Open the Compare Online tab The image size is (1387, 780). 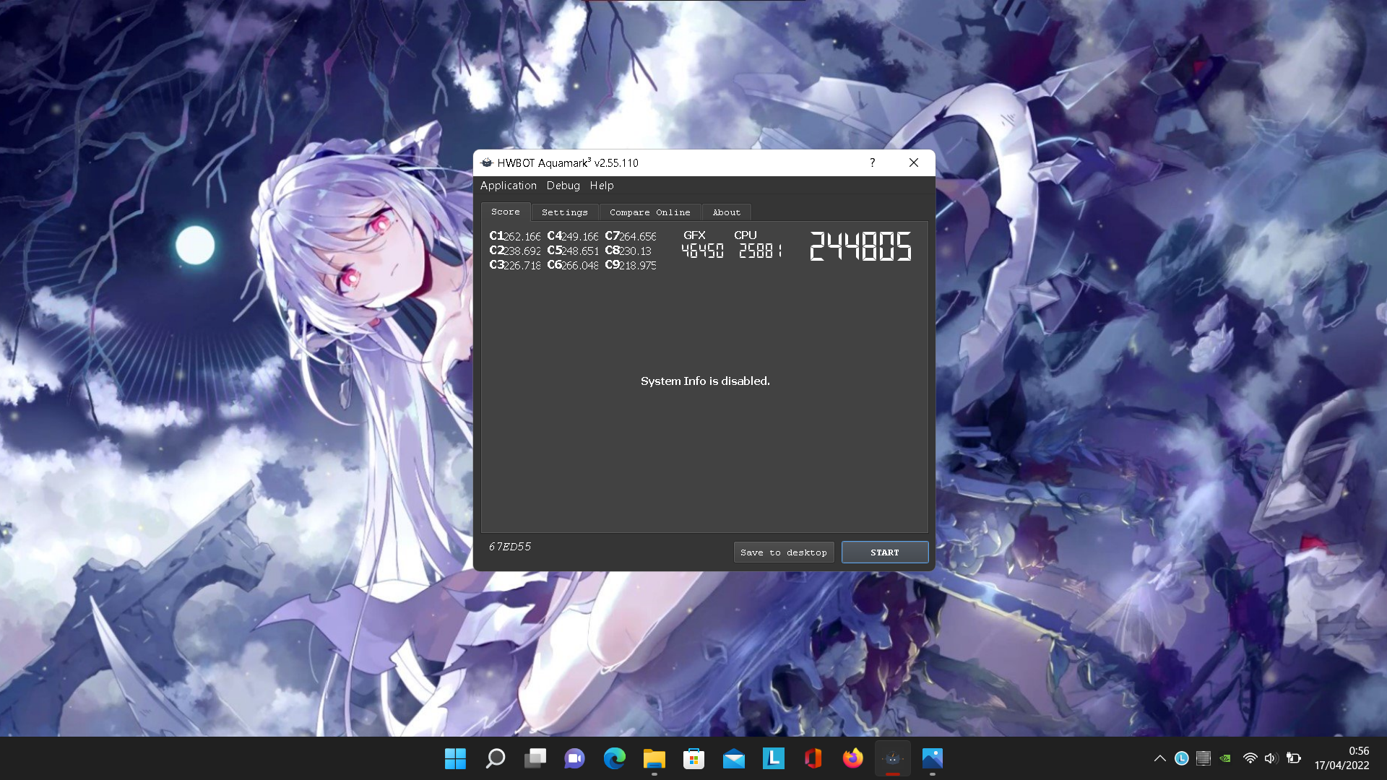pyautogui.click(x=649, y=212)
